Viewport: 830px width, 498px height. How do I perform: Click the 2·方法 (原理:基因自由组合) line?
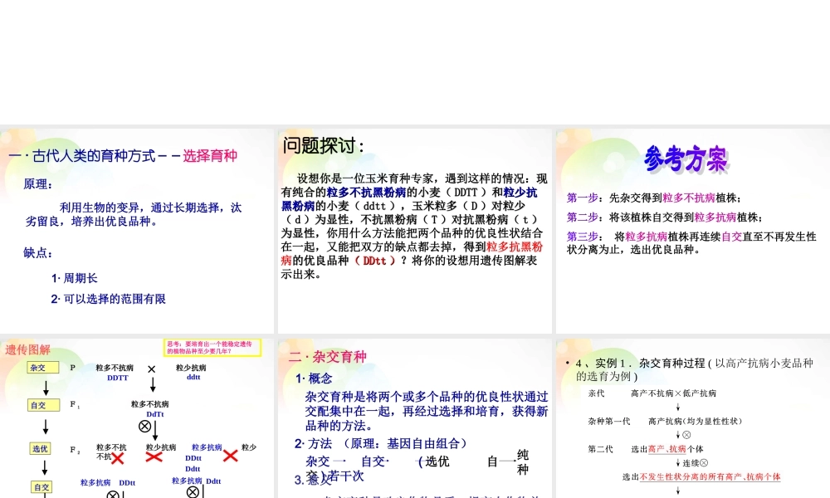(381, 443)
